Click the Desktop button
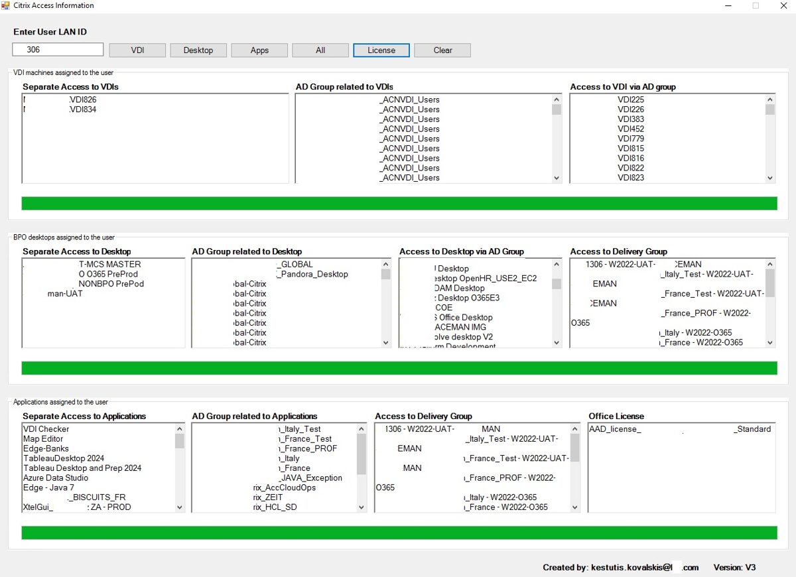 tap(198, 50)
